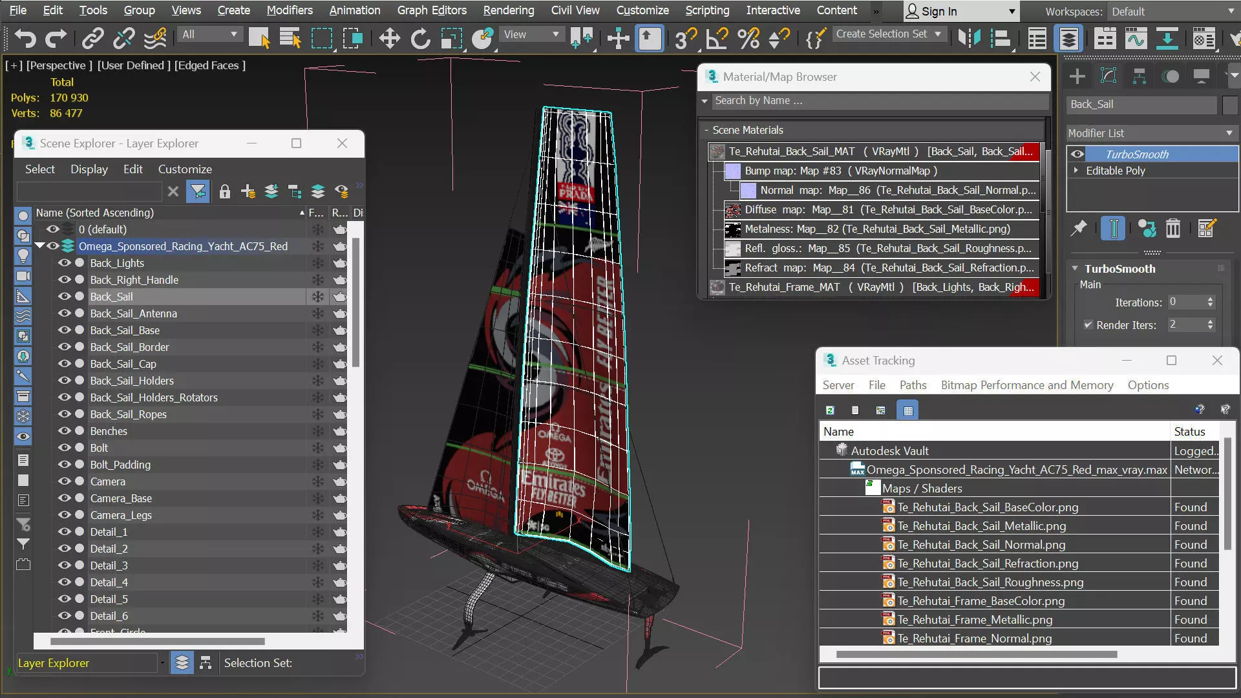Toggle visibility of Camera_Legs object

(x=65, y=515)
